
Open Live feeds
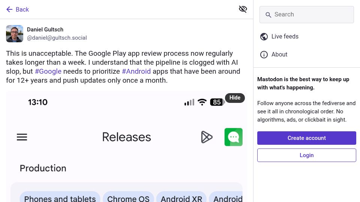point(279,36)
